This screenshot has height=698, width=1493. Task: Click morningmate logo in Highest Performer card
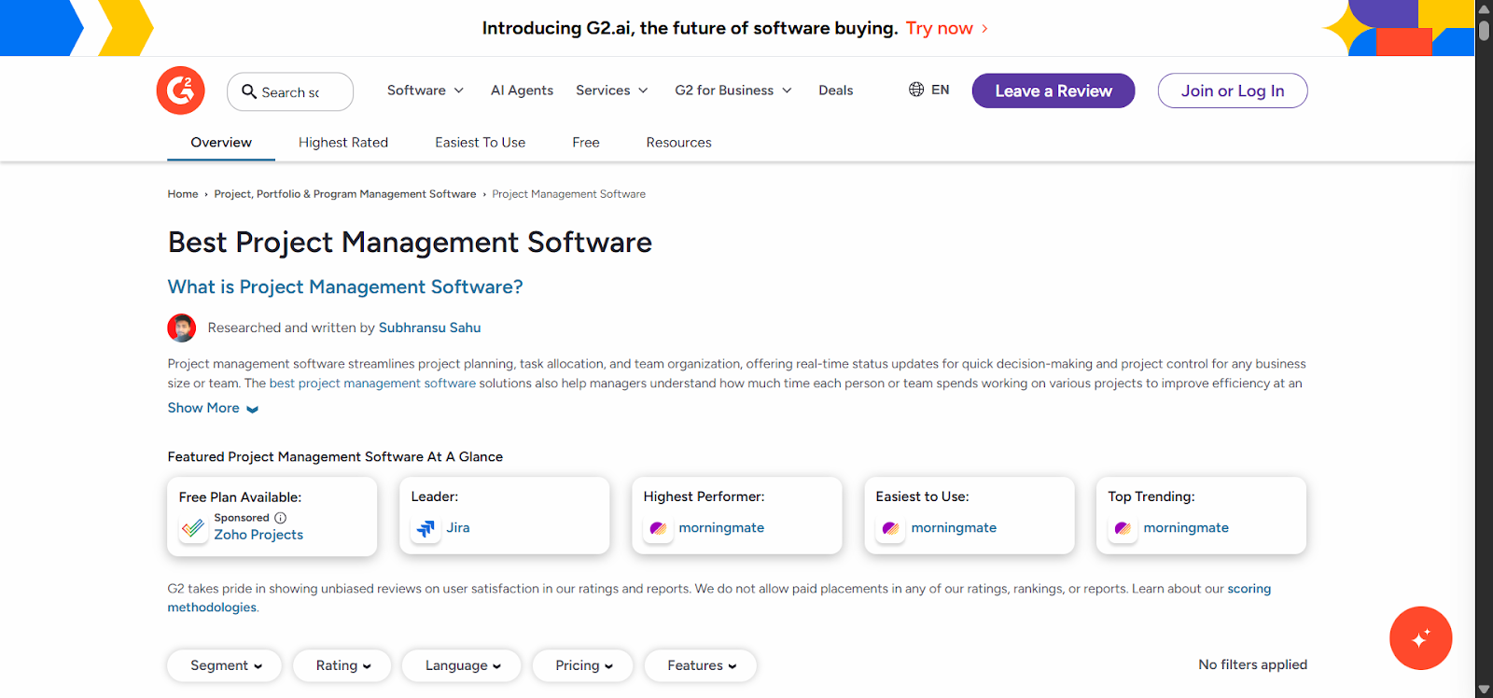658,528
